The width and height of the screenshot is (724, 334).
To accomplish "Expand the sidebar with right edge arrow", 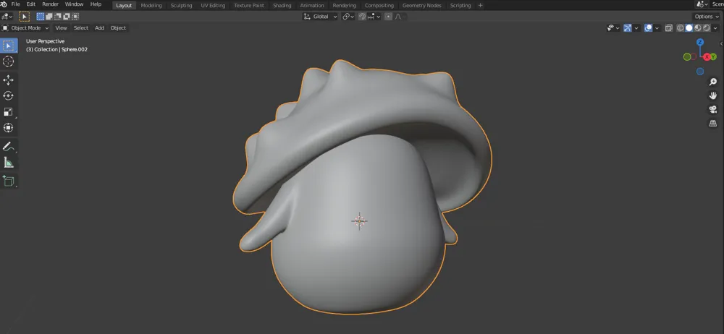I will (x=721, y=44).
